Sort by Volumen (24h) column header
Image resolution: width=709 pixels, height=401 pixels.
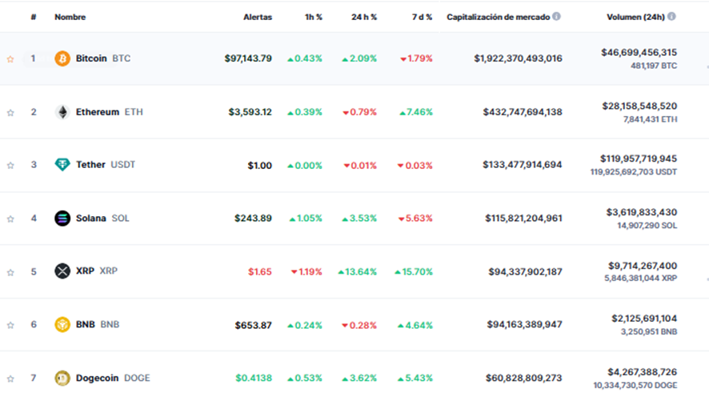635,17
